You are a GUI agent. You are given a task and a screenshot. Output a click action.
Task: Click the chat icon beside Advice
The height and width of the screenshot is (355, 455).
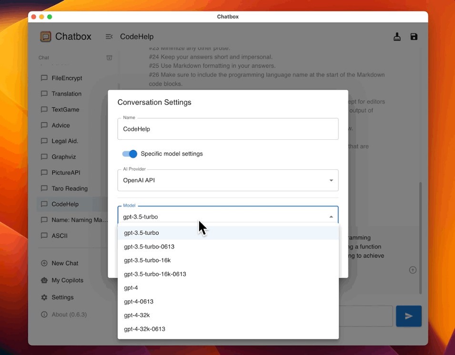(44, 125)
